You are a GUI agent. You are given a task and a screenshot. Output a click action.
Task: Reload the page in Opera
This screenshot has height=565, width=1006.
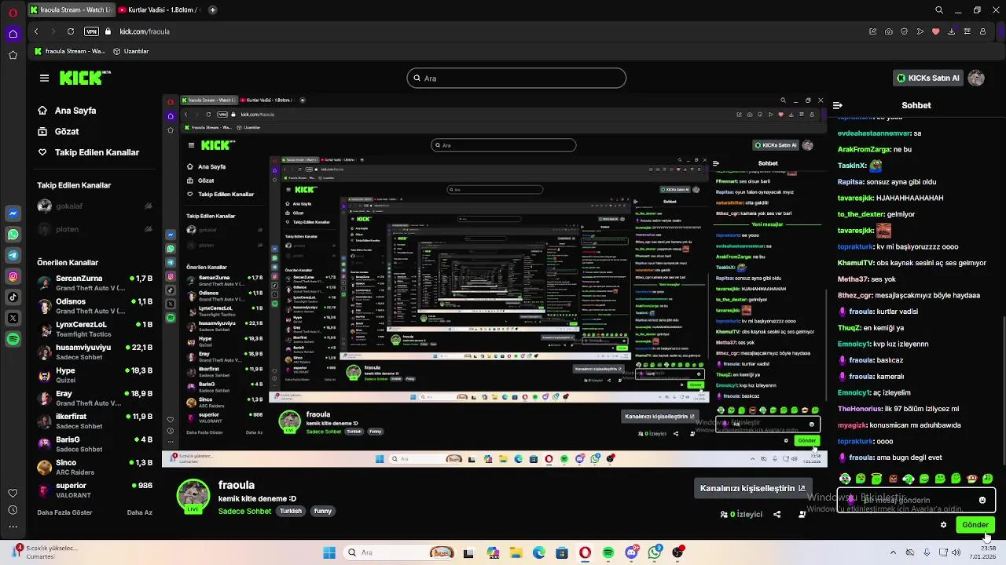[71, 31]
